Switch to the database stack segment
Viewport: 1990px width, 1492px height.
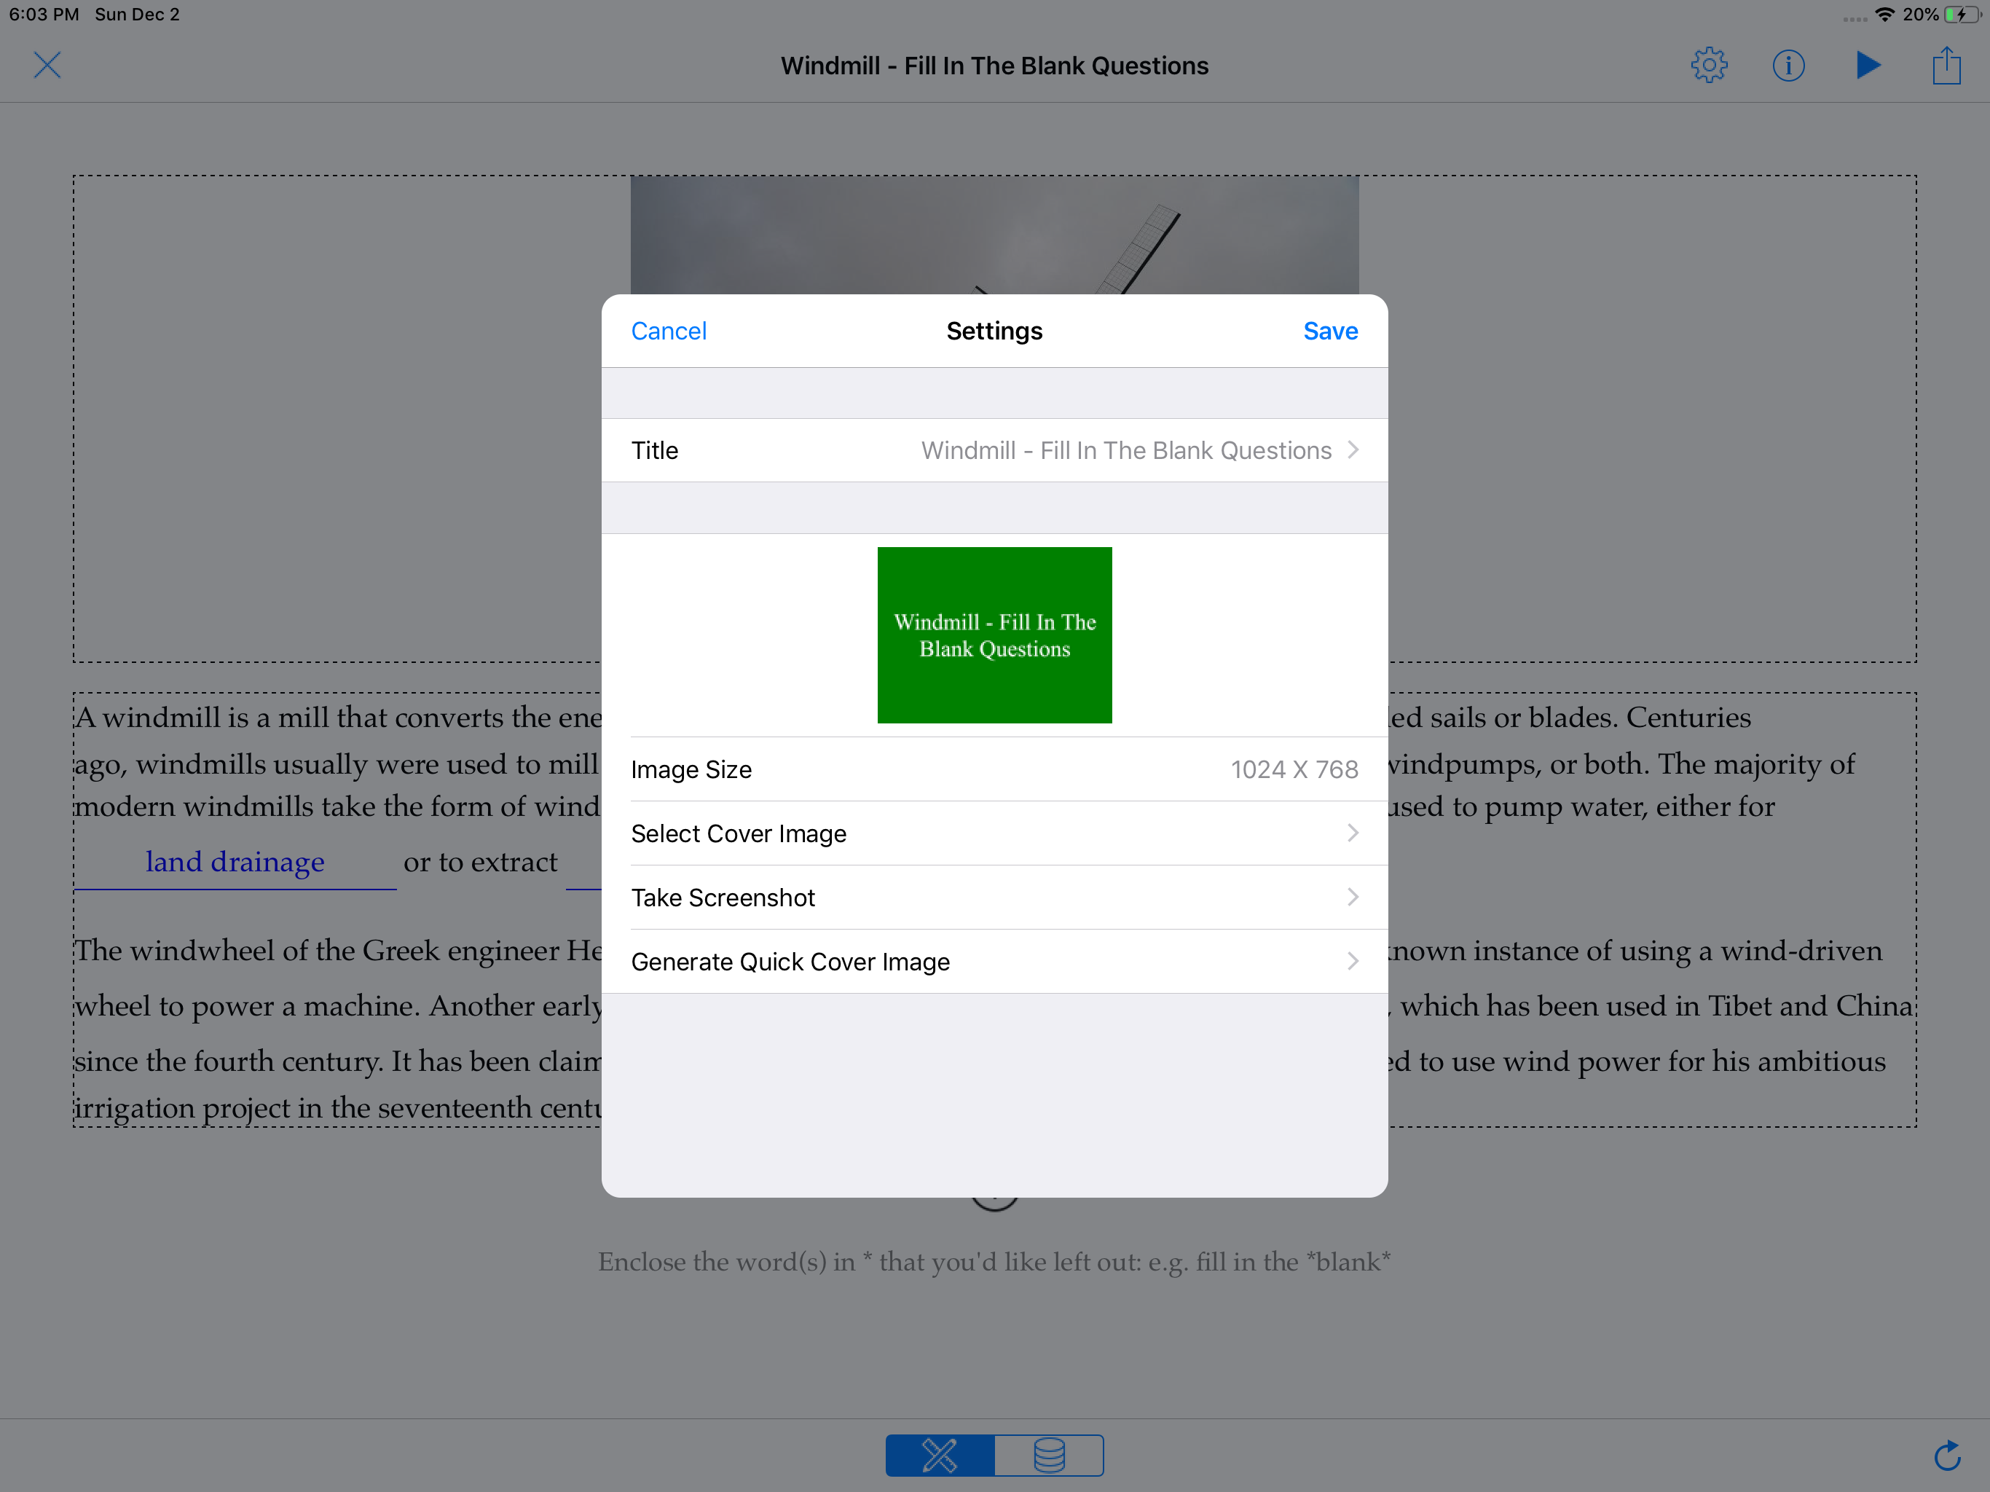point(1049,1455)
